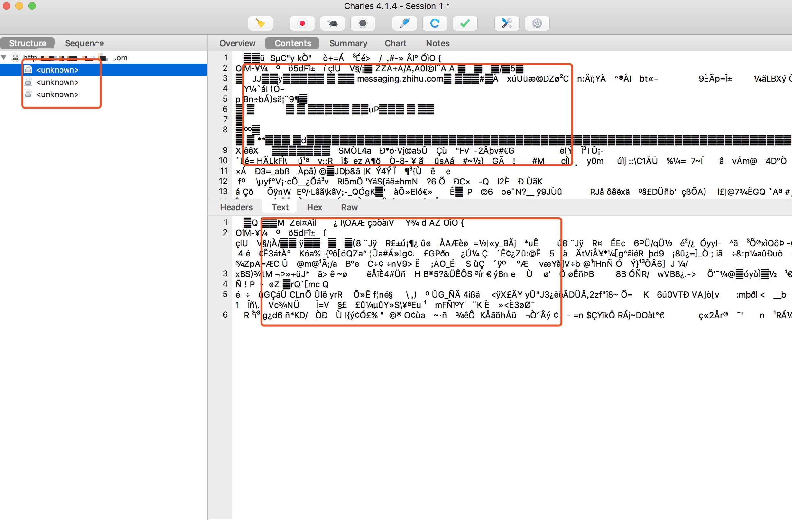Toggle the hexagon breakpoints icon
792x520 pixels.
click(x=363, y=23)
